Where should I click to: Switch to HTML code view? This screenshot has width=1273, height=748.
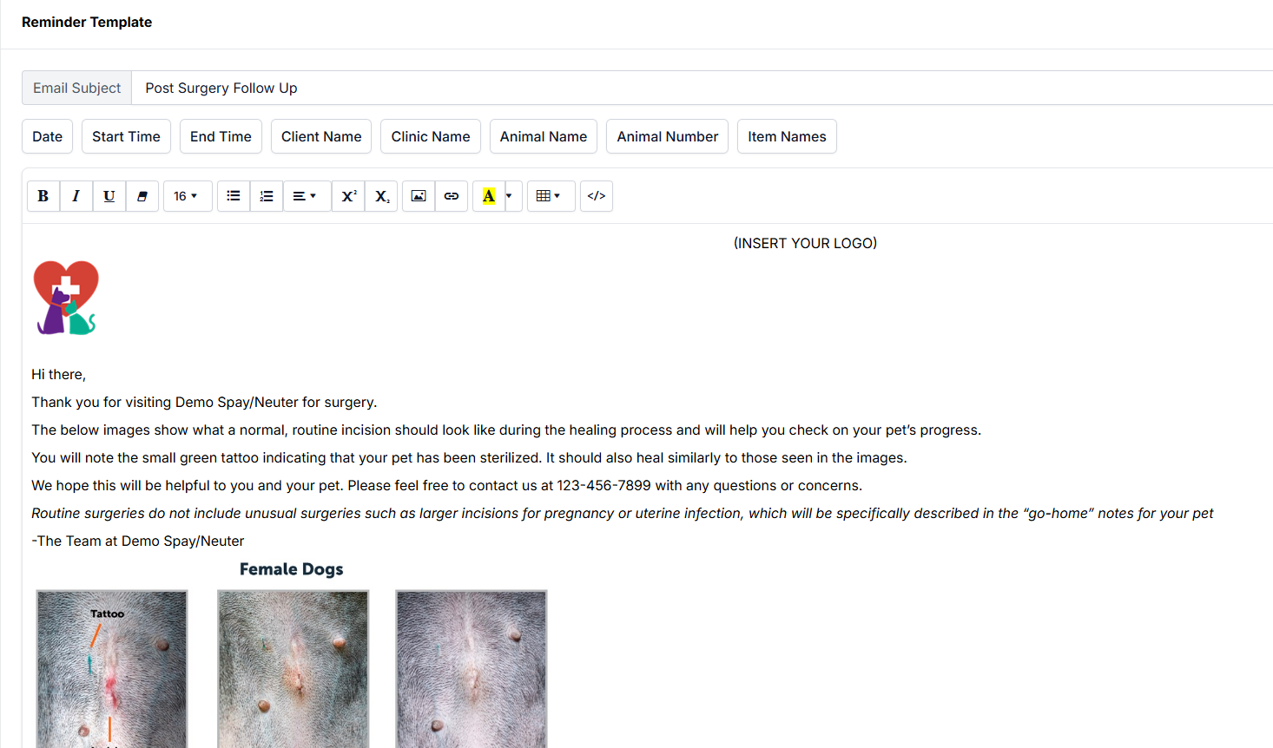click(x=597, y=196)
